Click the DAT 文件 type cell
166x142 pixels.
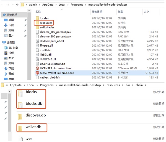pyautogui.click(x=123, y=50)
